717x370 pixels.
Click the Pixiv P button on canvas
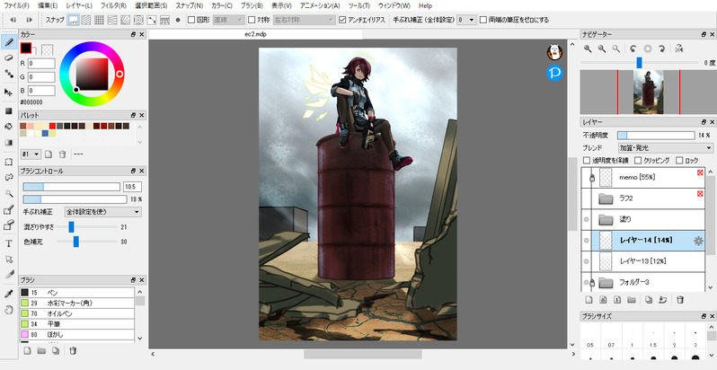pos(554,73)
